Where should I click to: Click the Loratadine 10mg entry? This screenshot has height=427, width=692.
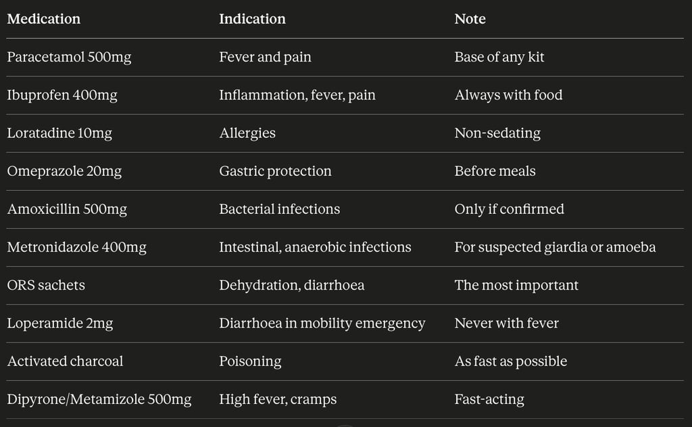(59, 133)
